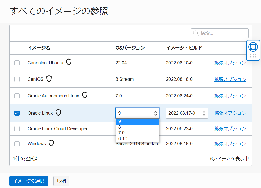Viewport: 261px width, 188px height.
Task: Click the grid dots below help icon
Action: [x=253, y=56]
